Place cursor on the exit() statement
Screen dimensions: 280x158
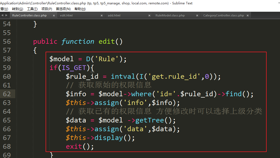74,147
